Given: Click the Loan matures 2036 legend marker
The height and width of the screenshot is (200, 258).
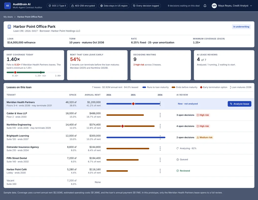Looking at the screenshot, I should coord(230,87).
